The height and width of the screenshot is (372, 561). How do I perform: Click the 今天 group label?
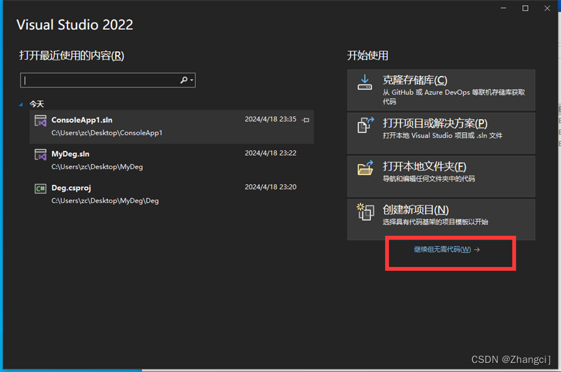pos(36,104)
